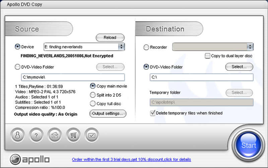268x168 pixels.
Task: Click the source folder path field C:\mymovie\
Action: click(x=73, y=77)
